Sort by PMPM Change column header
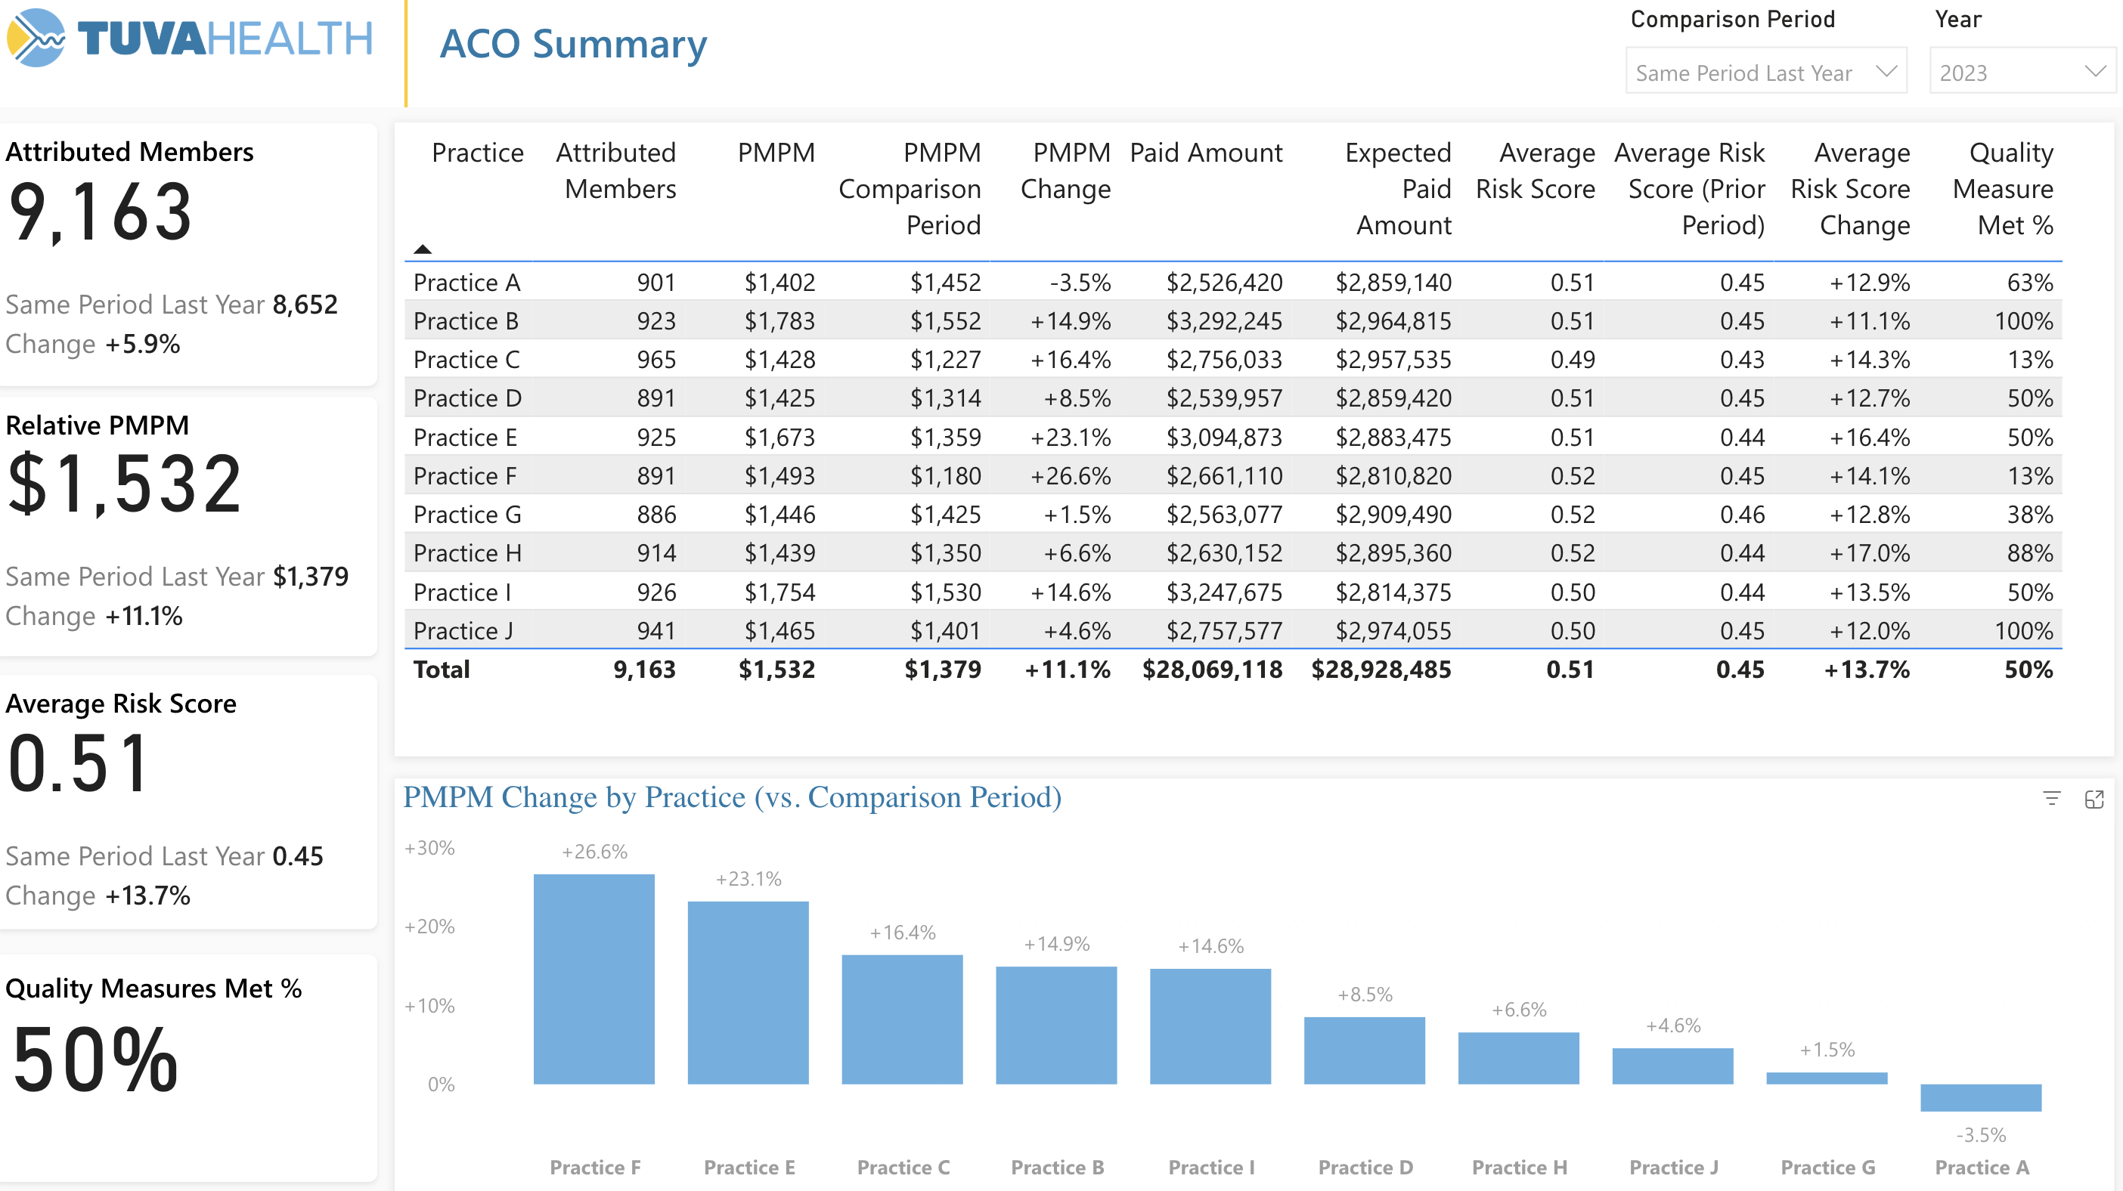This screenshot has width=2123, height=1191. [1065, 171]
